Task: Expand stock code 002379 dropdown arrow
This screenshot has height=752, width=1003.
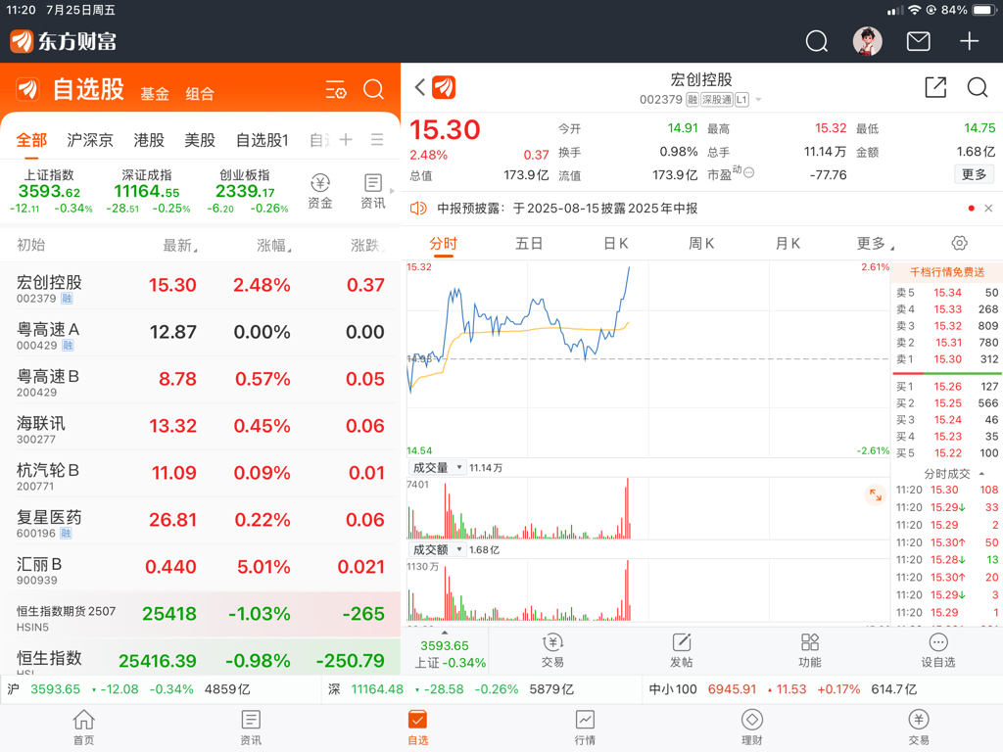Action: 759,100
